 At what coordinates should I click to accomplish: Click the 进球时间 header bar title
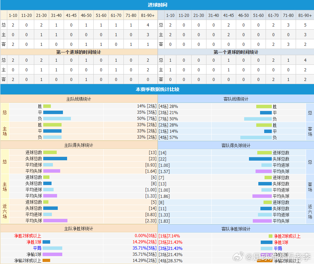click(x=157, y=5)
